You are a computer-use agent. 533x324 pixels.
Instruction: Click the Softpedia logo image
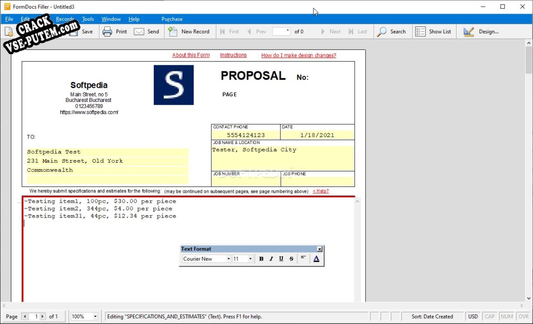tap(174, 85)
